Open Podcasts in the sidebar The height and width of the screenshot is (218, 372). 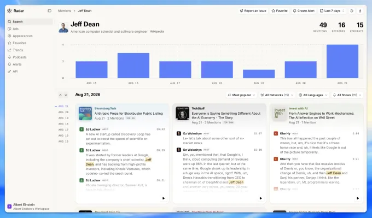30,57
